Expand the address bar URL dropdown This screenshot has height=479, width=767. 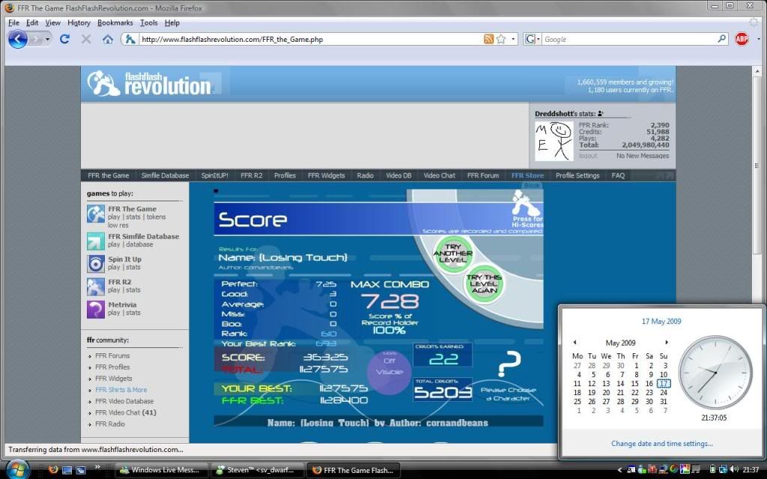(514, 39)
